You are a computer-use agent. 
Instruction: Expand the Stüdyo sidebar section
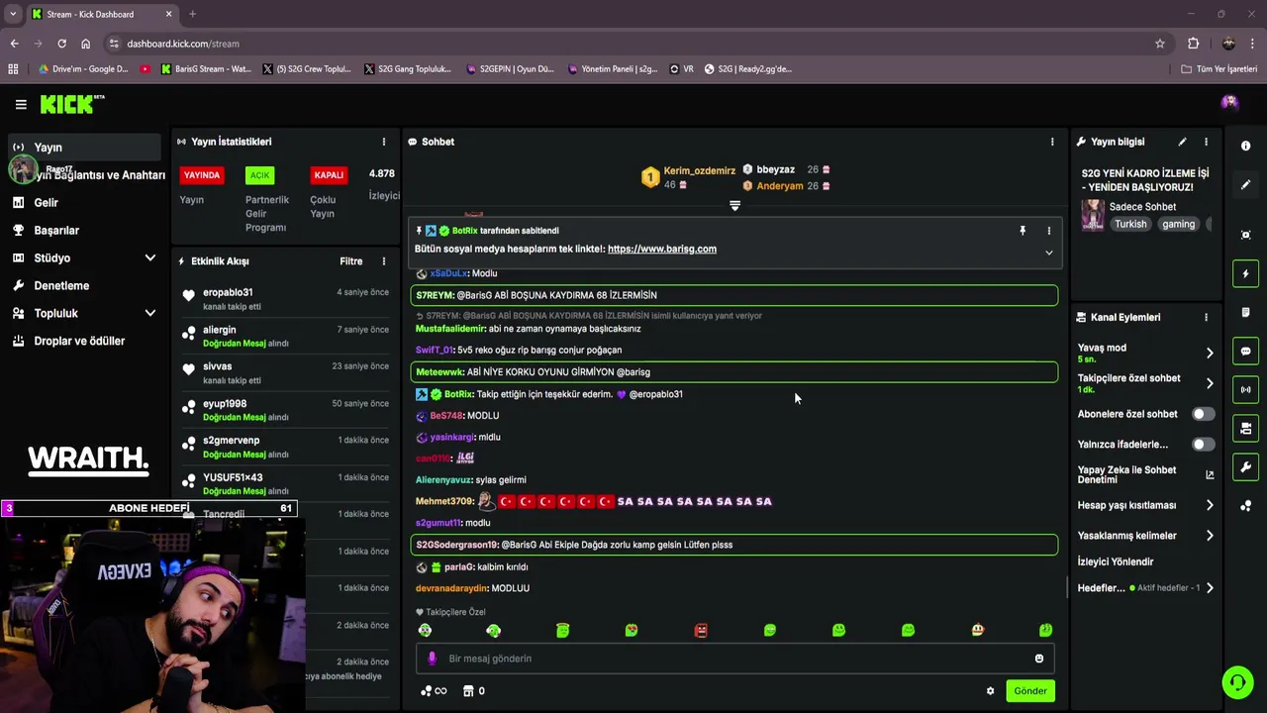coord(150,257)
